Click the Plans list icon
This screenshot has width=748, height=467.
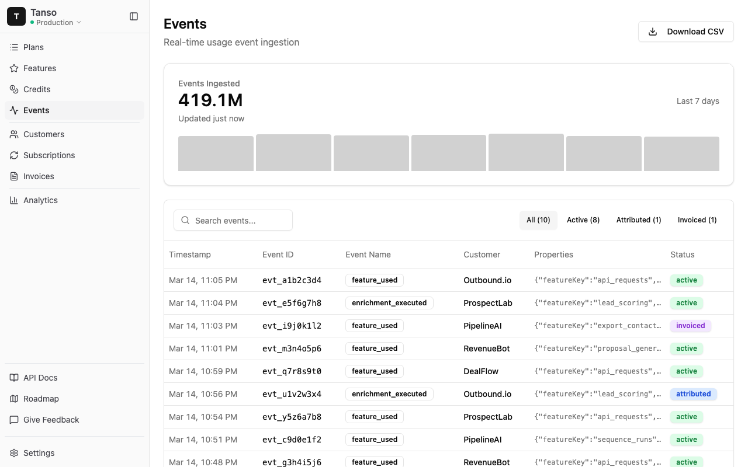click(14, 47)
